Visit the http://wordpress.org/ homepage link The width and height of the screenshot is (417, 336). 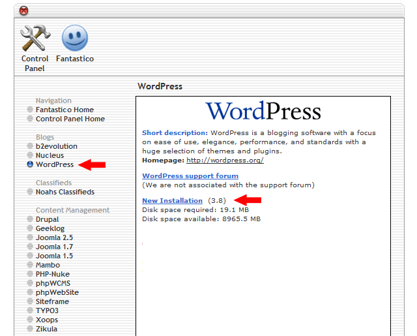pos(225,160)
